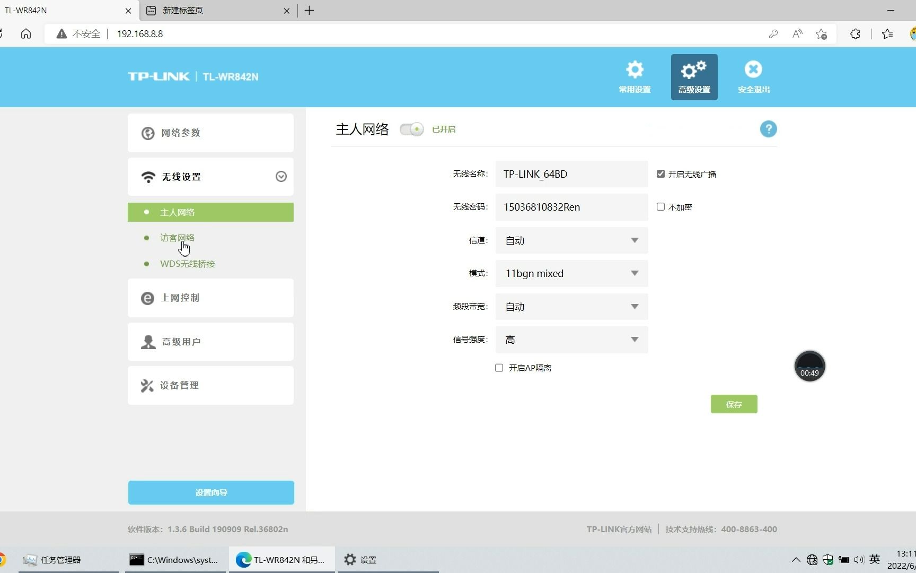
Task: Click the TP-LINK logo in header
Action: tap(158, 76)
